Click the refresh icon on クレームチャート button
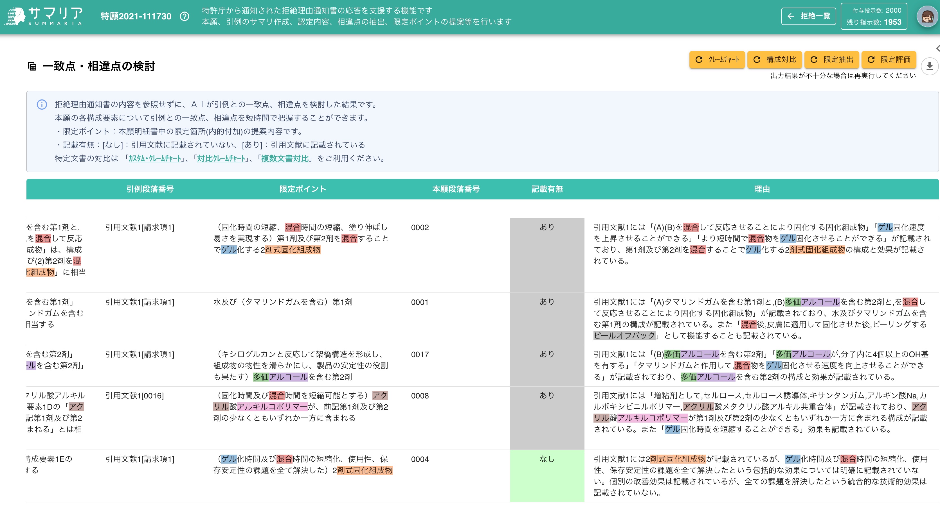The width and height of the screenshot is (940, 508). coord(700,60)
